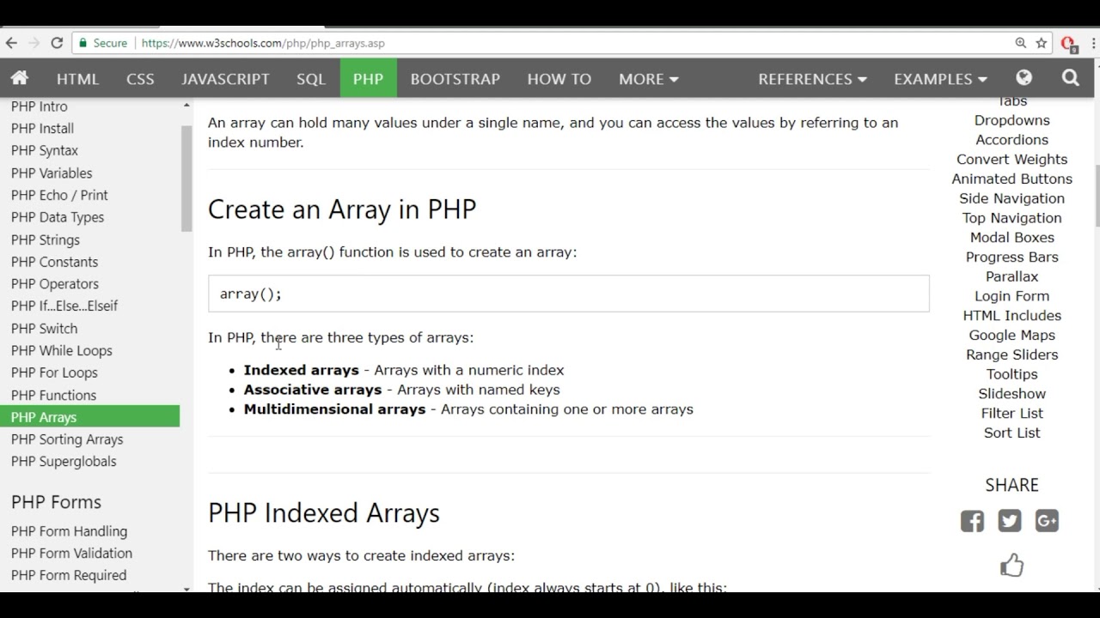Screen dimensions: 1100x618
Task: Open the Accordions how-to link
Action: (x=1011, y=139)
